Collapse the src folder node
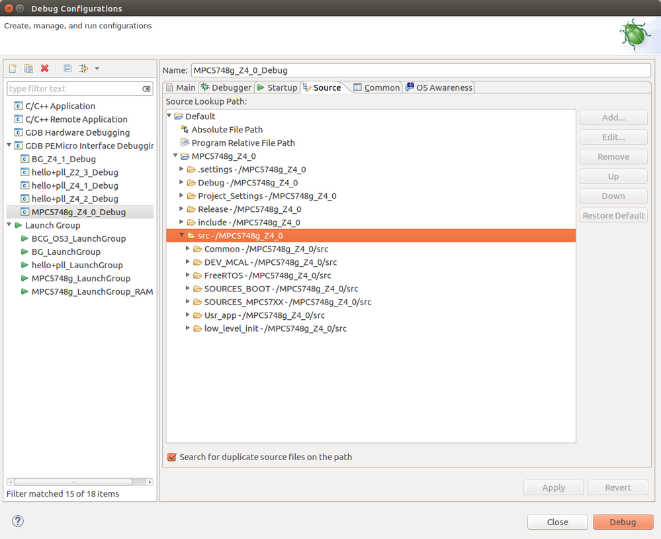 (x=182, y=235)
